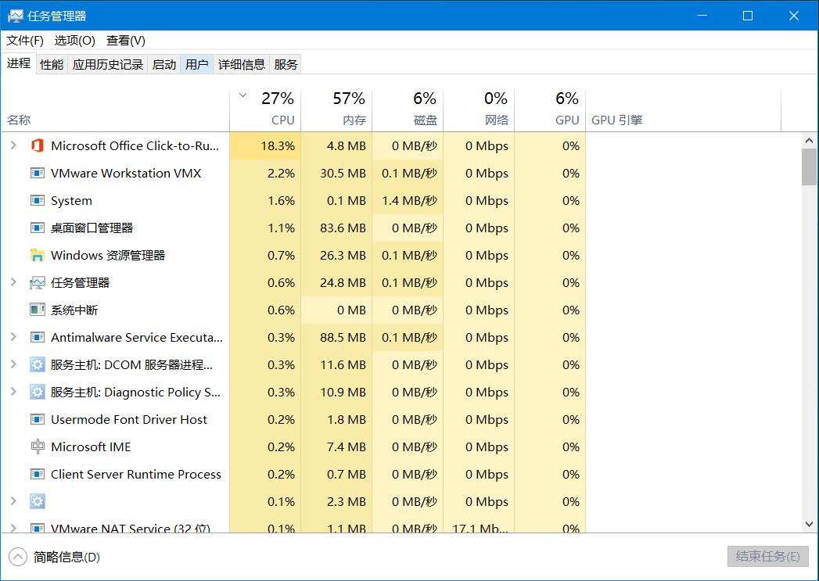Select the Windows 资源管理器 folder icon

[x=37, y=255]
